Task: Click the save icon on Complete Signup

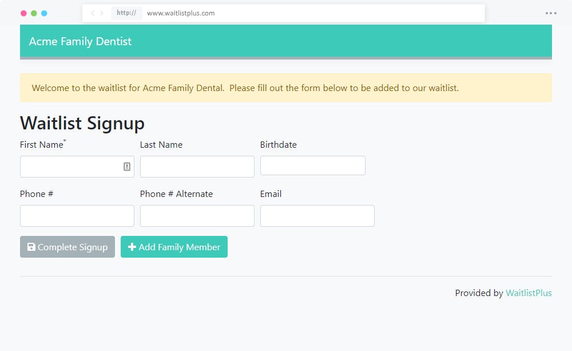Action: coord(31,247)
